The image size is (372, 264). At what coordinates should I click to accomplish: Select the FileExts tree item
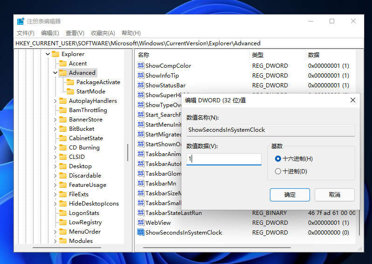[78, 194]
